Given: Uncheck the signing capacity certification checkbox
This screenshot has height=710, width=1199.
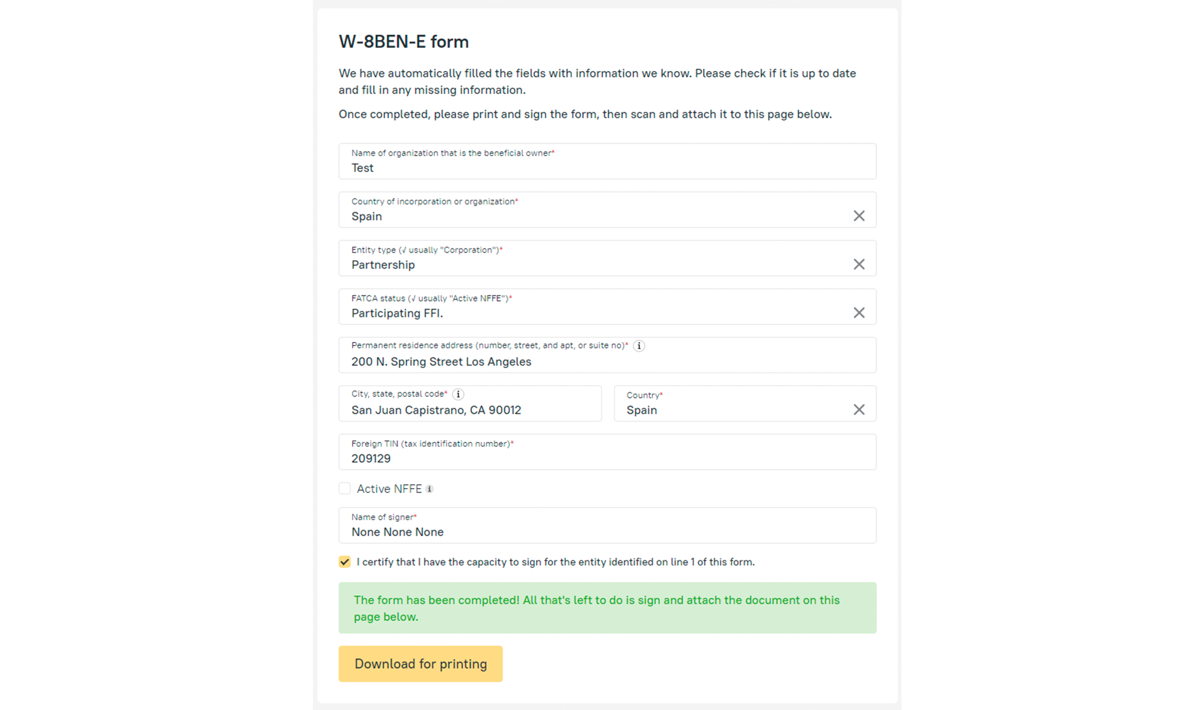Looking at the screenshot, I should [x=345, y=562].
